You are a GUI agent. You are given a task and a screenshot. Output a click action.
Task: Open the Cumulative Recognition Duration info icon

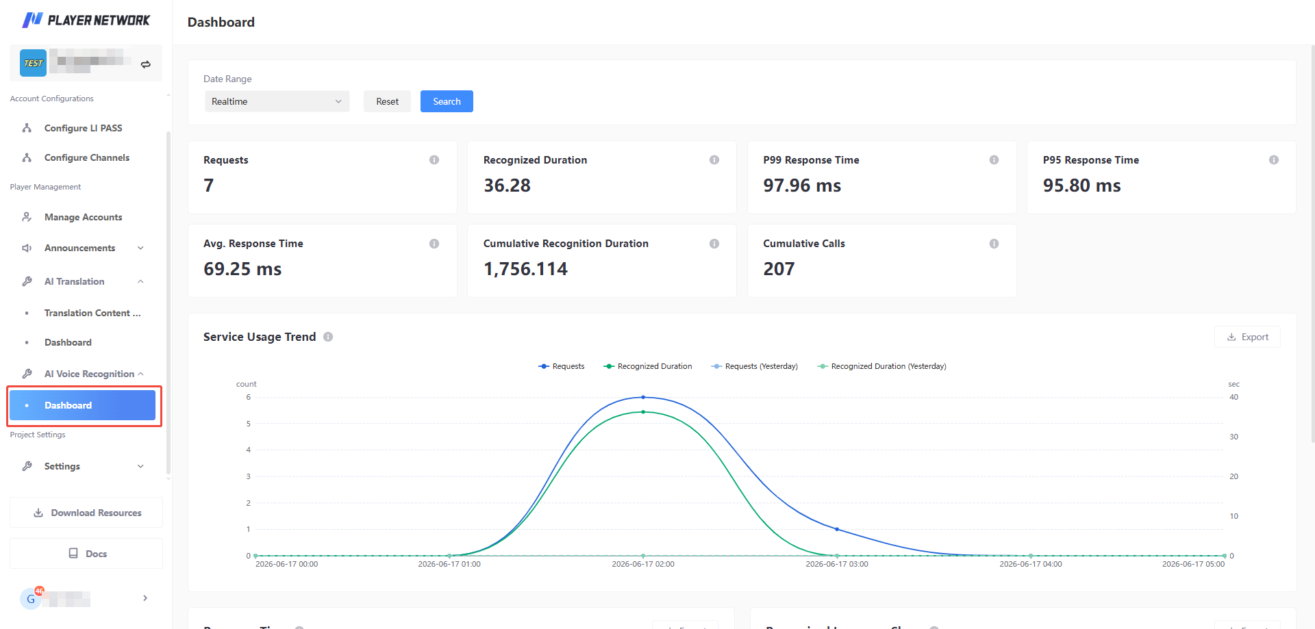pos(714,244)
